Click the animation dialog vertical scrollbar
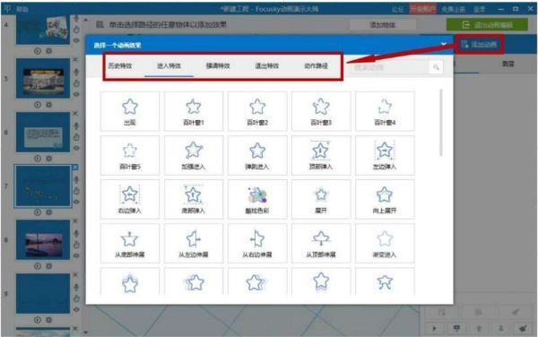The height and width of the screenshot is (337, 538). 441,123
